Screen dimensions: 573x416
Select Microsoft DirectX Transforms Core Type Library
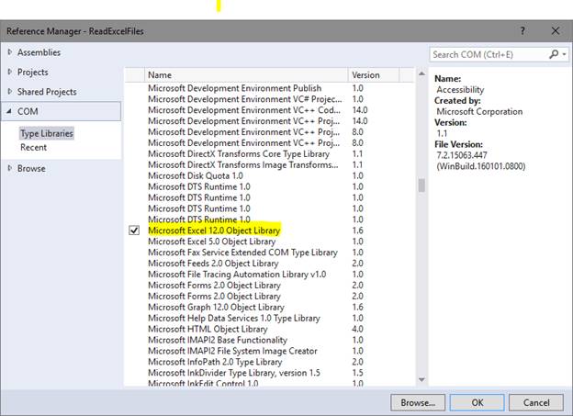tap(269, 154)
